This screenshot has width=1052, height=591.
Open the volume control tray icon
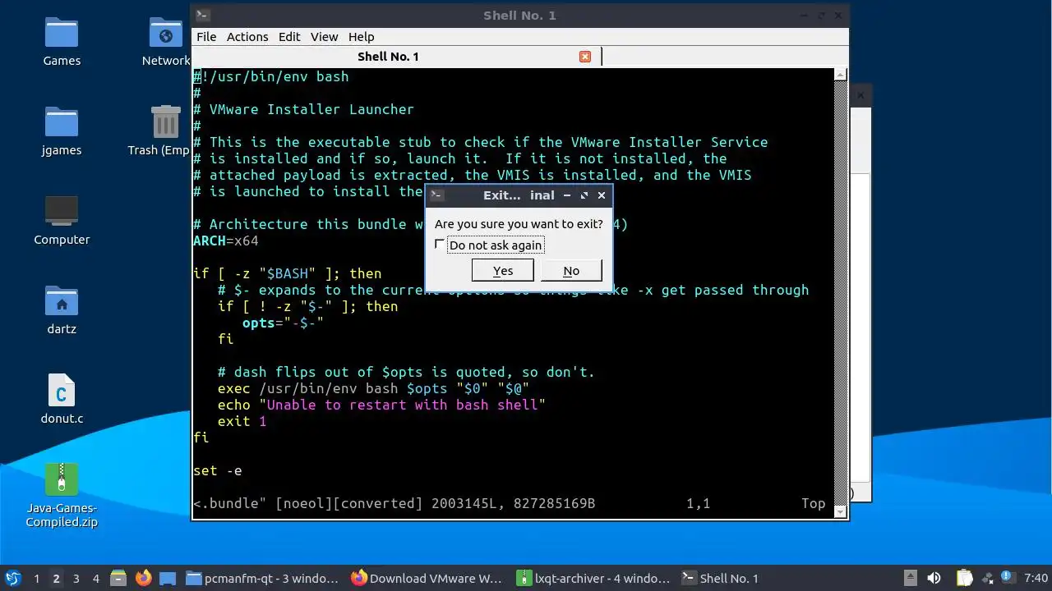click(x=934, y=578)
